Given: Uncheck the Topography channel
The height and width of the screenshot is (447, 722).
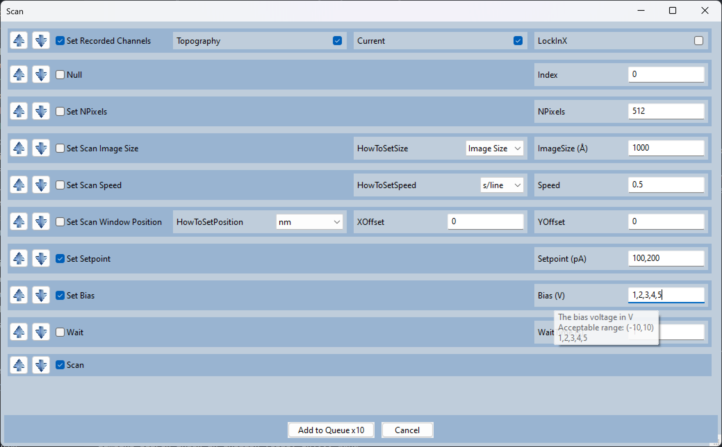Looking at the screenshot, I should 337,41.
